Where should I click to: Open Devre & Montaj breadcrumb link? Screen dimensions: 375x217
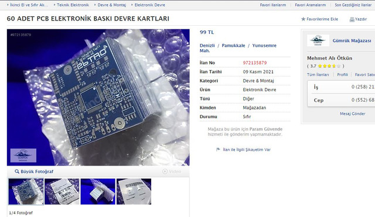[x=112, y=5]
